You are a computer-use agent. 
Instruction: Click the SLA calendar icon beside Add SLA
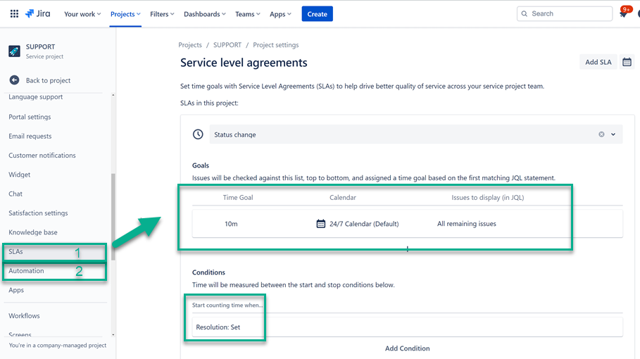coord(627,62)
